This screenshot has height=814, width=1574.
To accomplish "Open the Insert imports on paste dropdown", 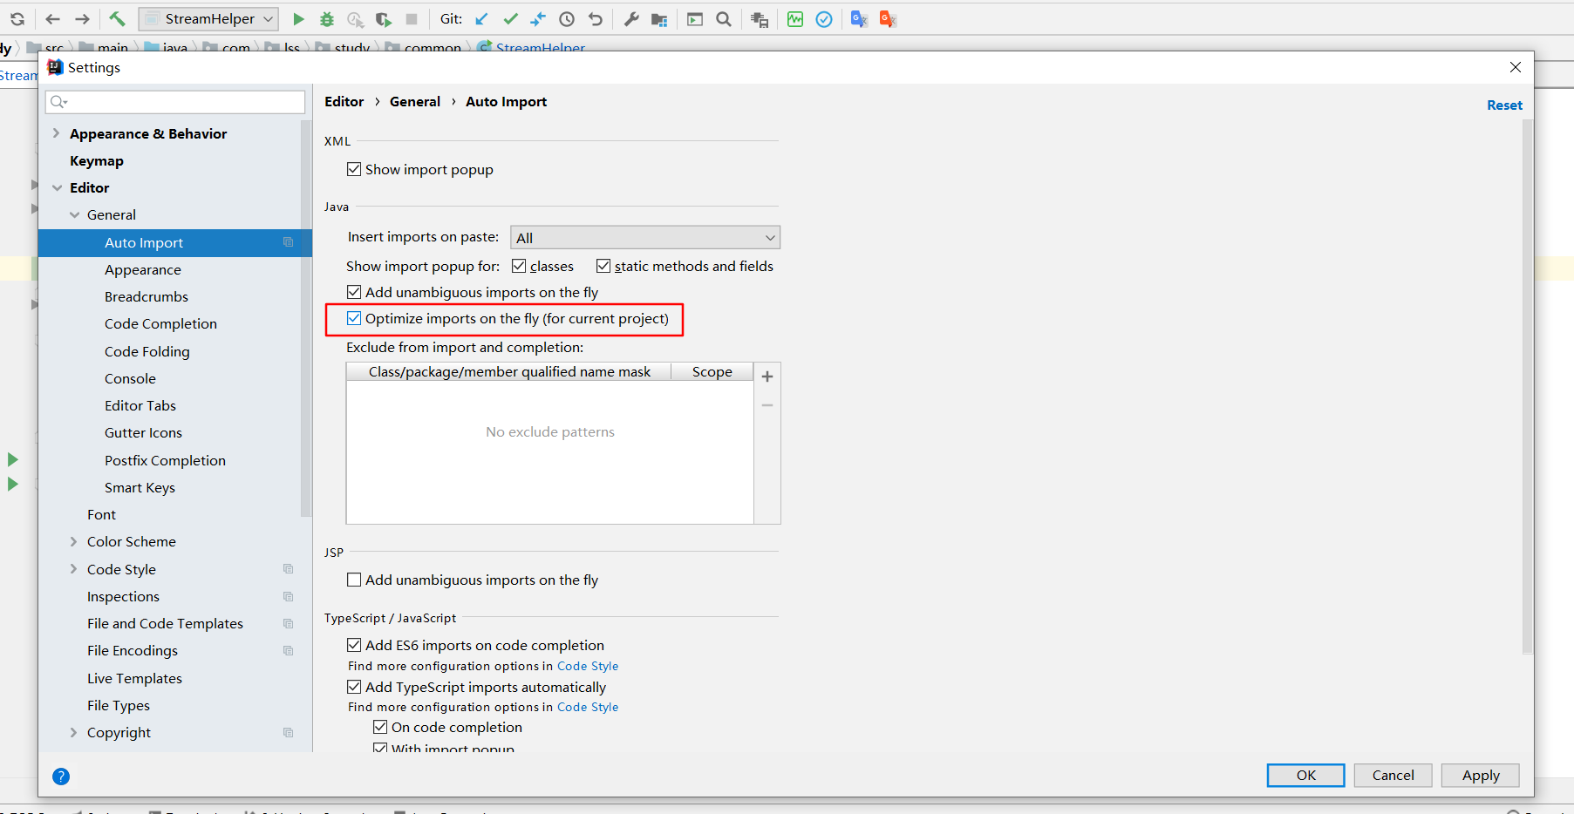I will tap(645, 238).
